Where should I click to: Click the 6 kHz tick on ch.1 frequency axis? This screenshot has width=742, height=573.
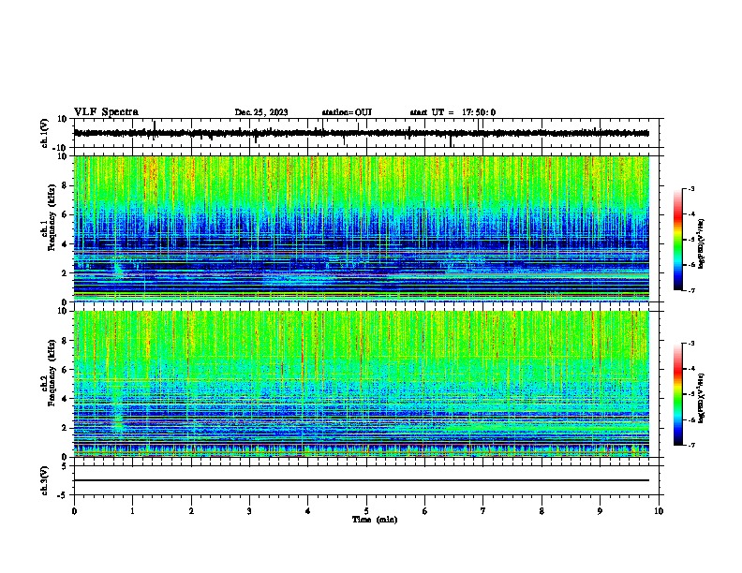point(65,214)
